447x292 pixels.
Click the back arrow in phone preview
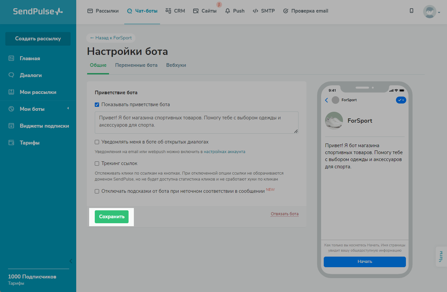(x=326, y=100)
